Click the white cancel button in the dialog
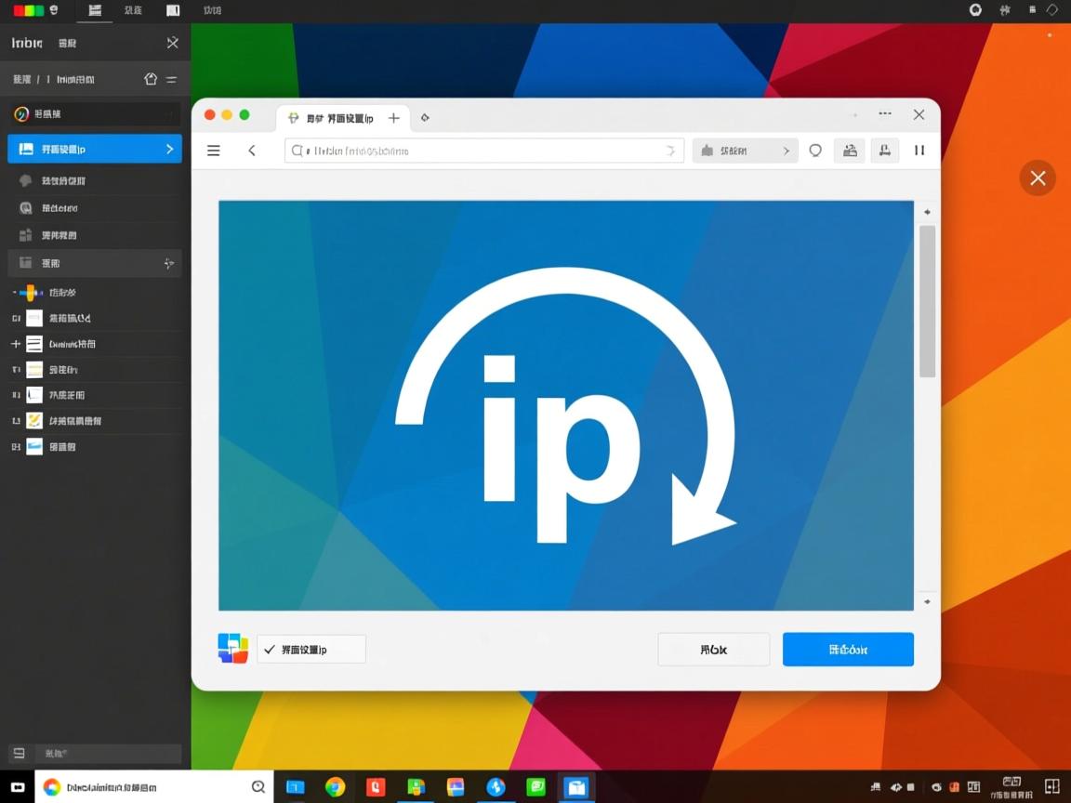This screenshot has width=1071, height=803. coord(713,649)
